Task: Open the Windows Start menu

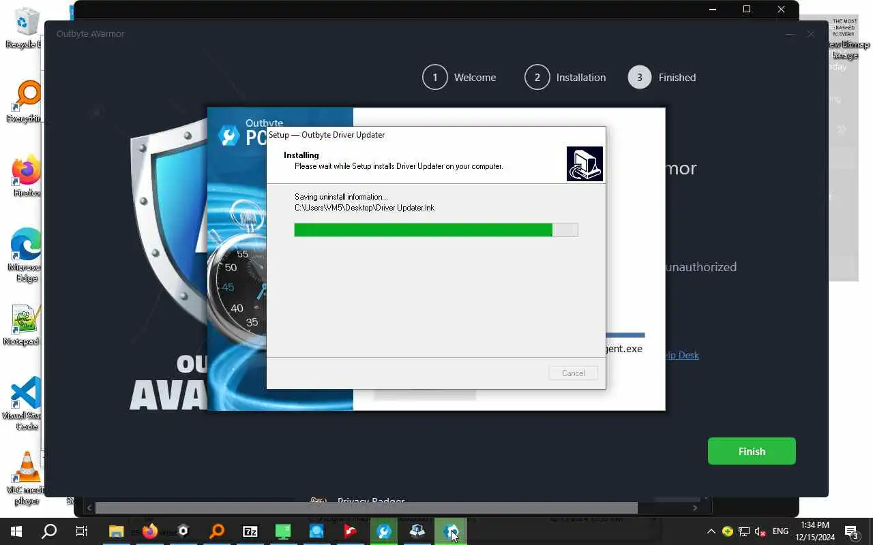Action: point(16,531)
